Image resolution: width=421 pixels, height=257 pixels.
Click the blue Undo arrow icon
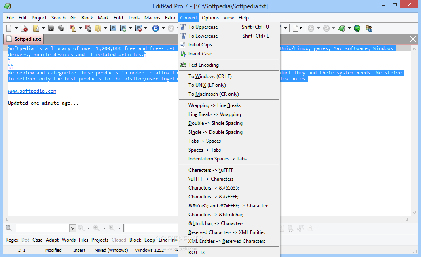155,28
